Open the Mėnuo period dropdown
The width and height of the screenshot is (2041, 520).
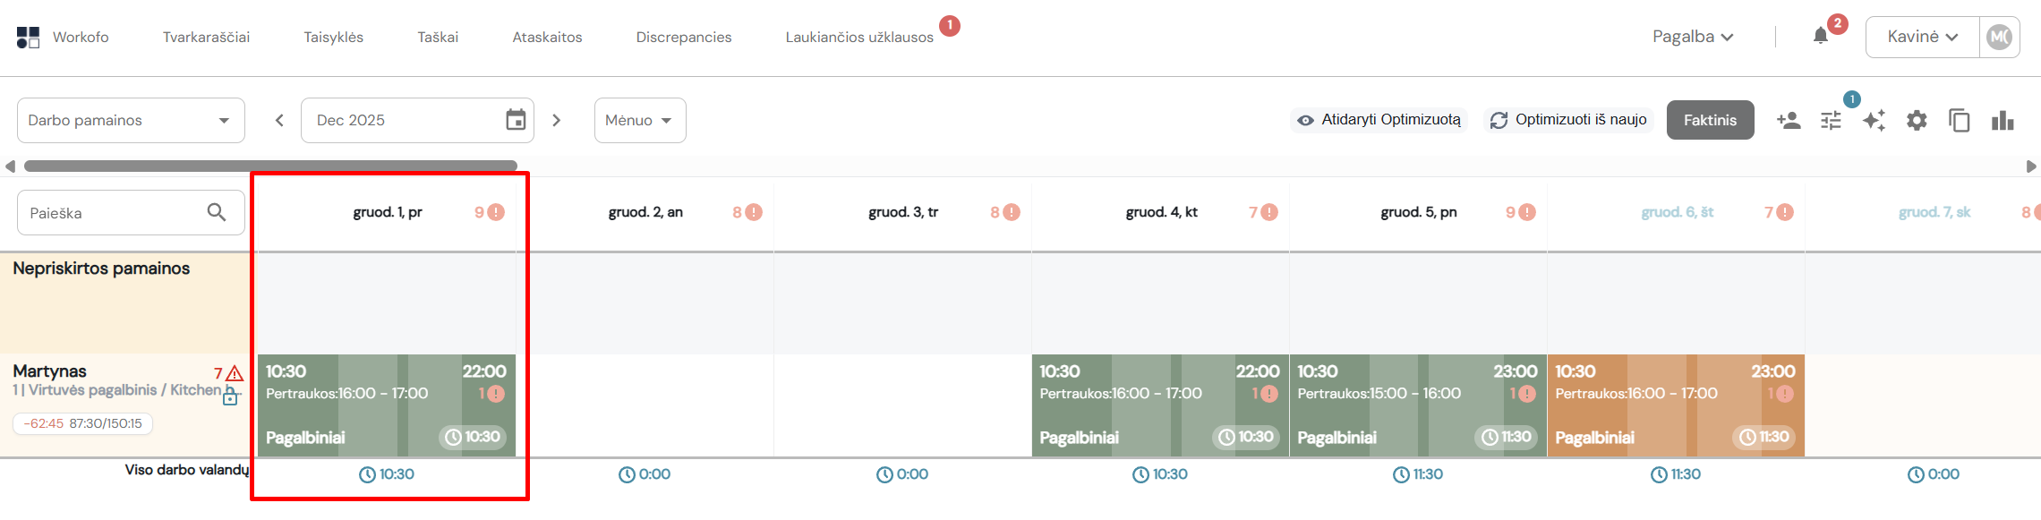640,120
